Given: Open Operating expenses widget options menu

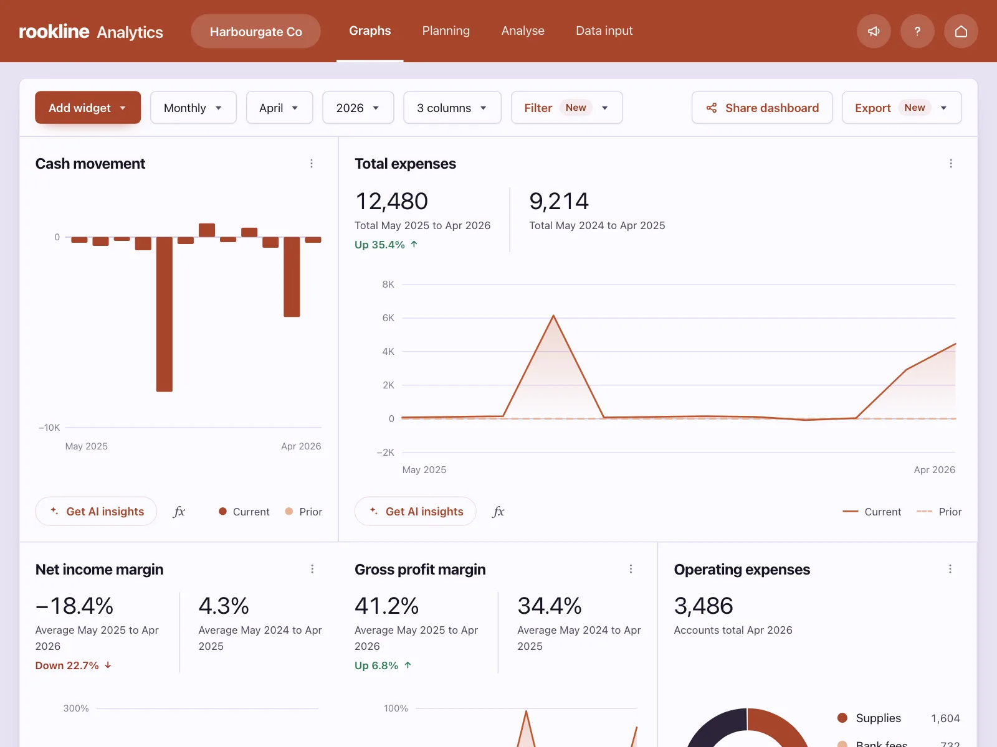Looking at the screenshot, I should pos(950,569).
